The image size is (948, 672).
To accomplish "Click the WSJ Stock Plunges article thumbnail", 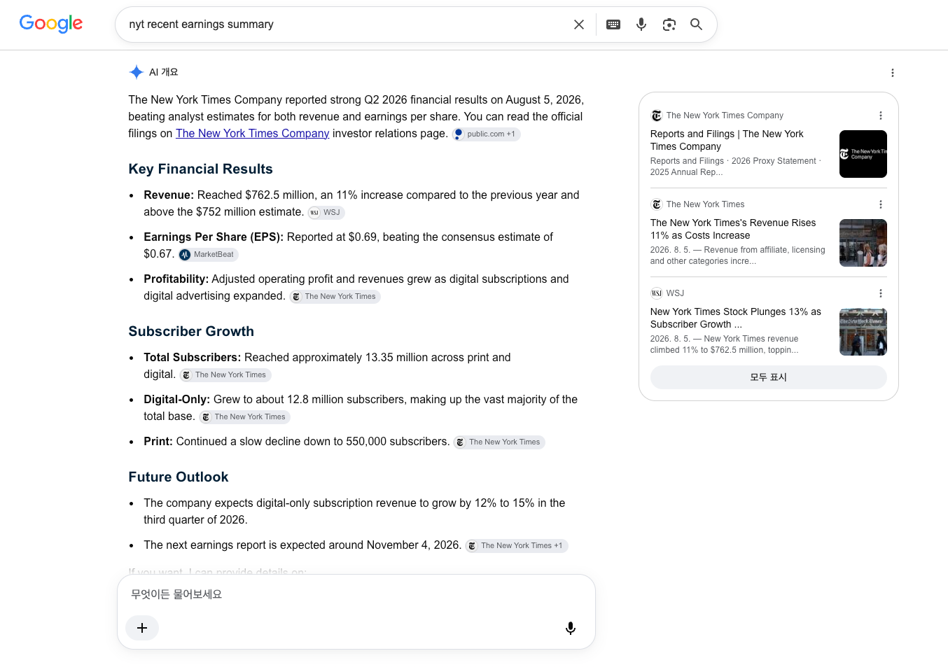I will pyautogui.click(x=863, y=332).
